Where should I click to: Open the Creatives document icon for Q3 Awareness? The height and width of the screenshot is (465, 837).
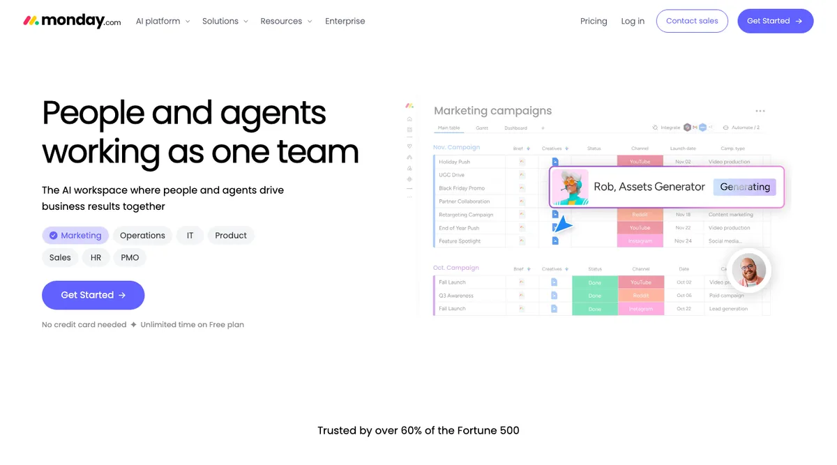pyautogui.click(x=554, y=296)
